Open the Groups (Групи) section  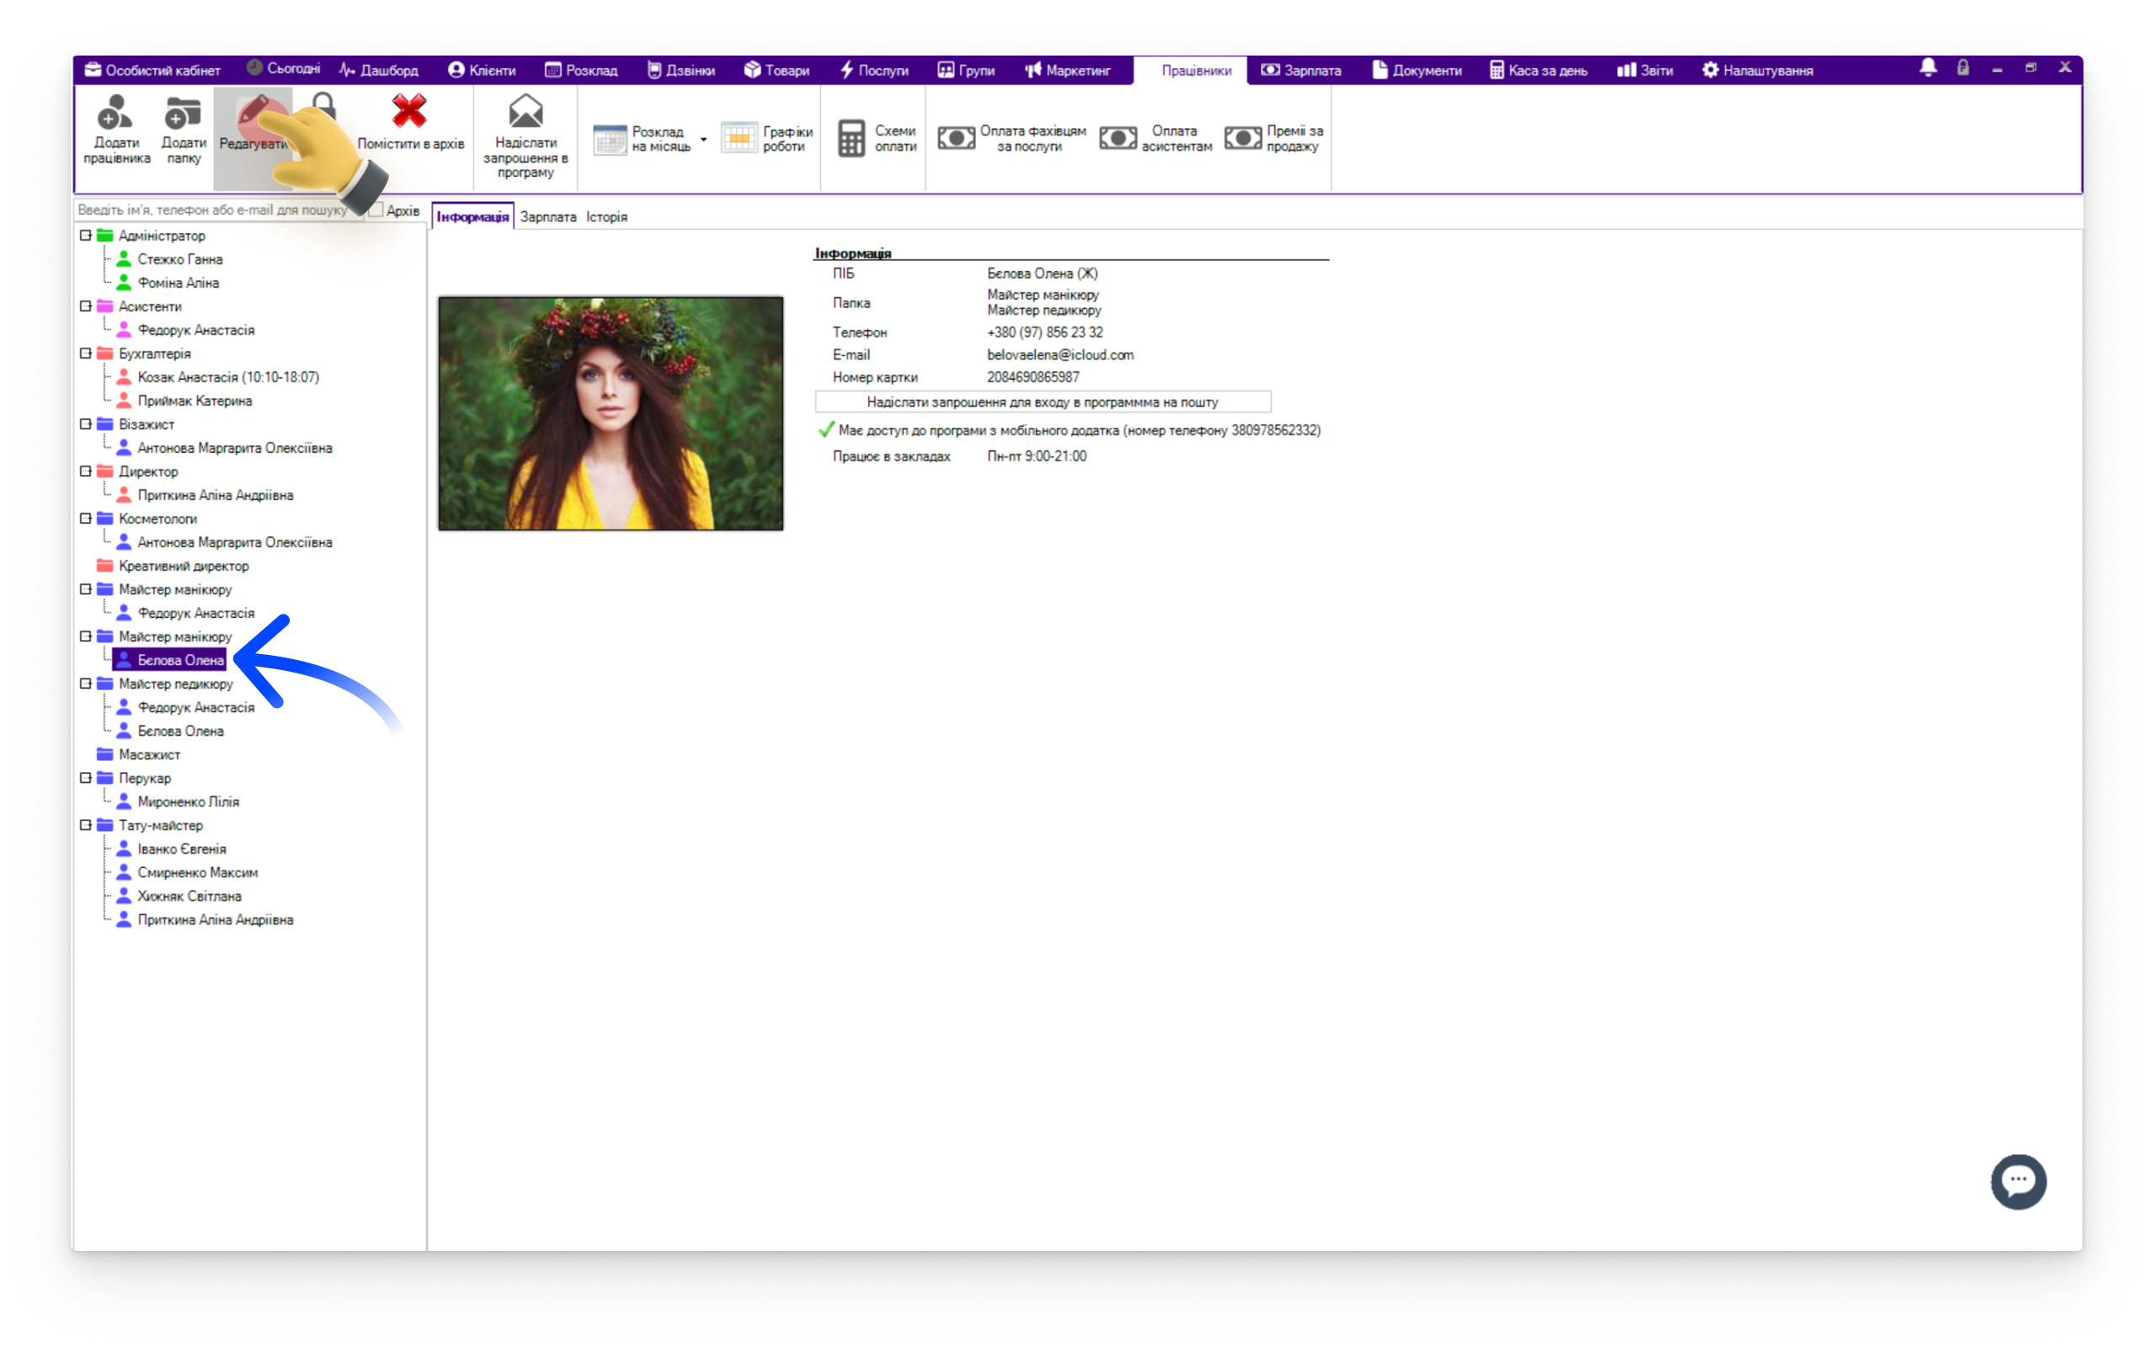pyautogui.click(x=967, y=71)
